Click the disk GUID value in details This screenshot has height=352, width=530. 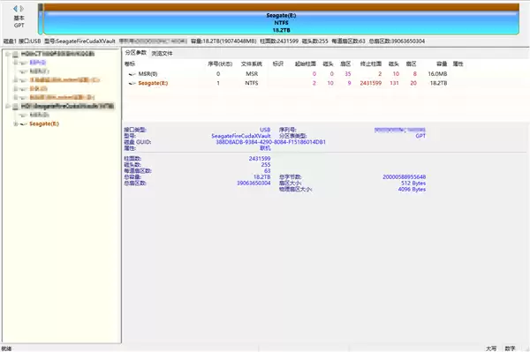271,142
